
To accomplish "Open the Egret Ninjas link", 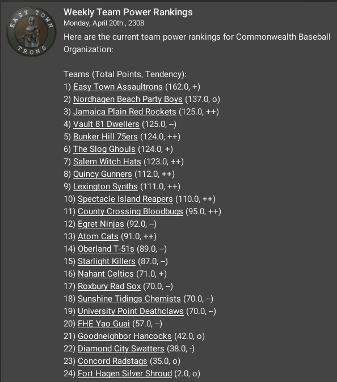I will click(x=101, y=224).
